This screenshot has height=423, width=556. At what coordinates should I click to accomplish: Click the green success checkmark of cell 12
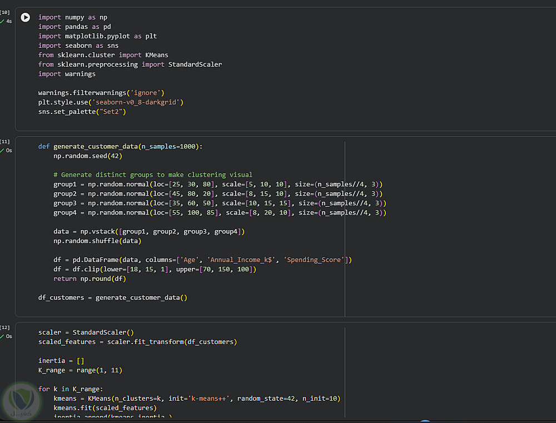coord(2,336)
